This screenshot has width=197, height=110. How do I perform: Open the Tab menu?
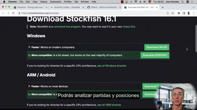pyautogui.click(x=76, y=2)
